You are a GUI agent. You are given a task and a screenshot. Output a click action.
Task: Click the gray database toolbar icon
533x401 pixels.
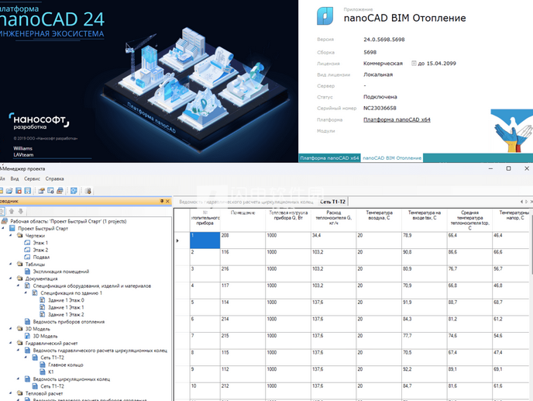(x=88, y=191)
